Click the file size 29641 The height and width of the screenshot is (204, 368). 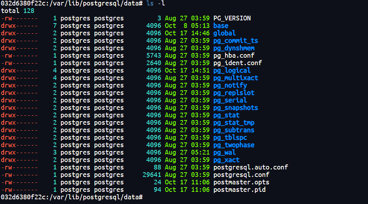point(152,175)
